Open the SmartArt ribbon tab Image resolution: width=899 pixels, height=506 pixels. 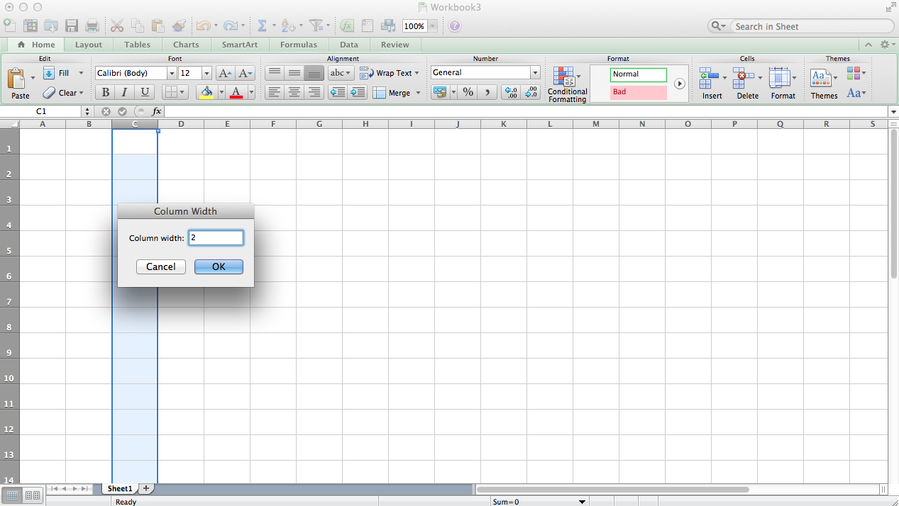pyautogui.click(x=240, y=45)
